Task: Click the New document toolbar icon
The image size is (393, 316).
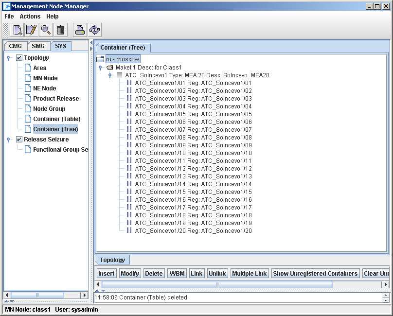Action: coord(17,30)
